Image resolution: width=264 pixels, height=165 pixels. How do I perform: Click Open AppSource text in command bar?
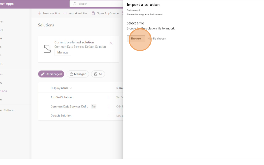pos(107,13)
